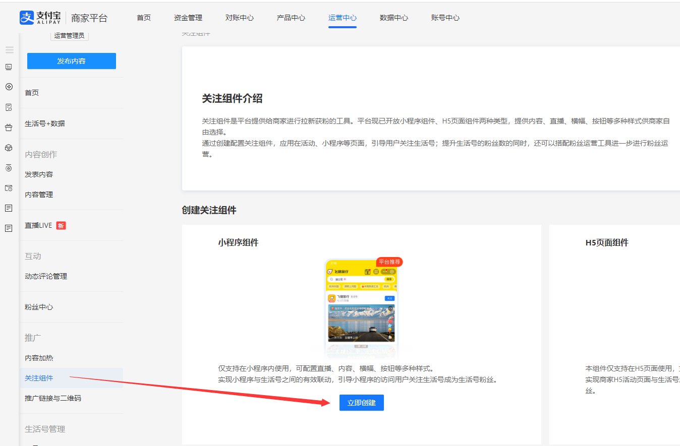This screenshot has height=446, width=680.
Task: Open the 产品中心 tab
Action: click(291, 18)
